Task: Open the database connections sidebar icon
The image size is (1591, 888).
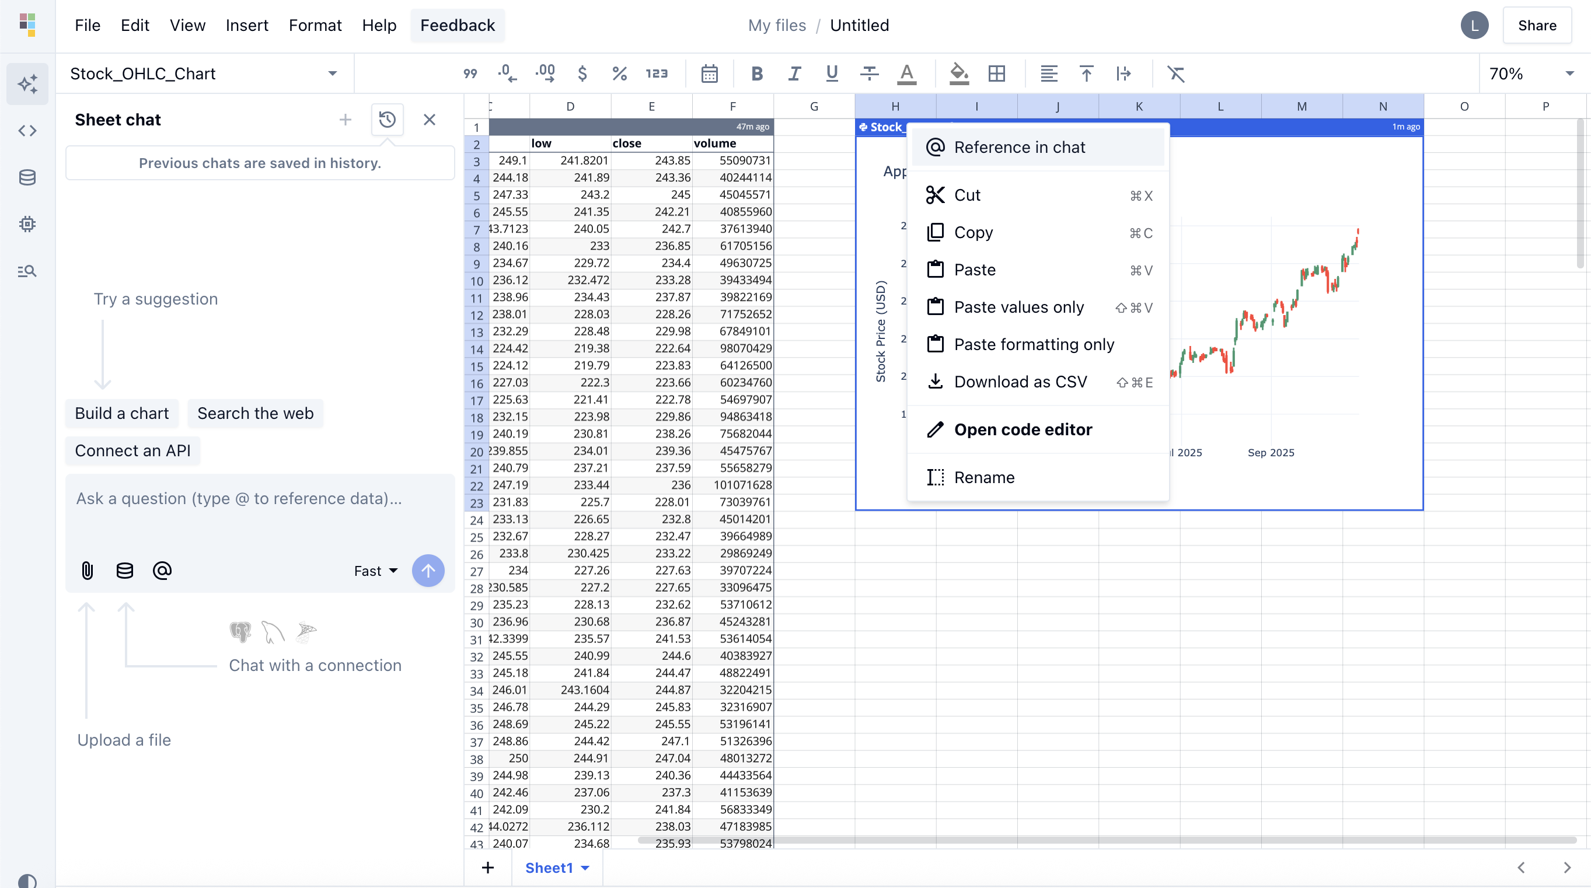Action: pos(27,178)
